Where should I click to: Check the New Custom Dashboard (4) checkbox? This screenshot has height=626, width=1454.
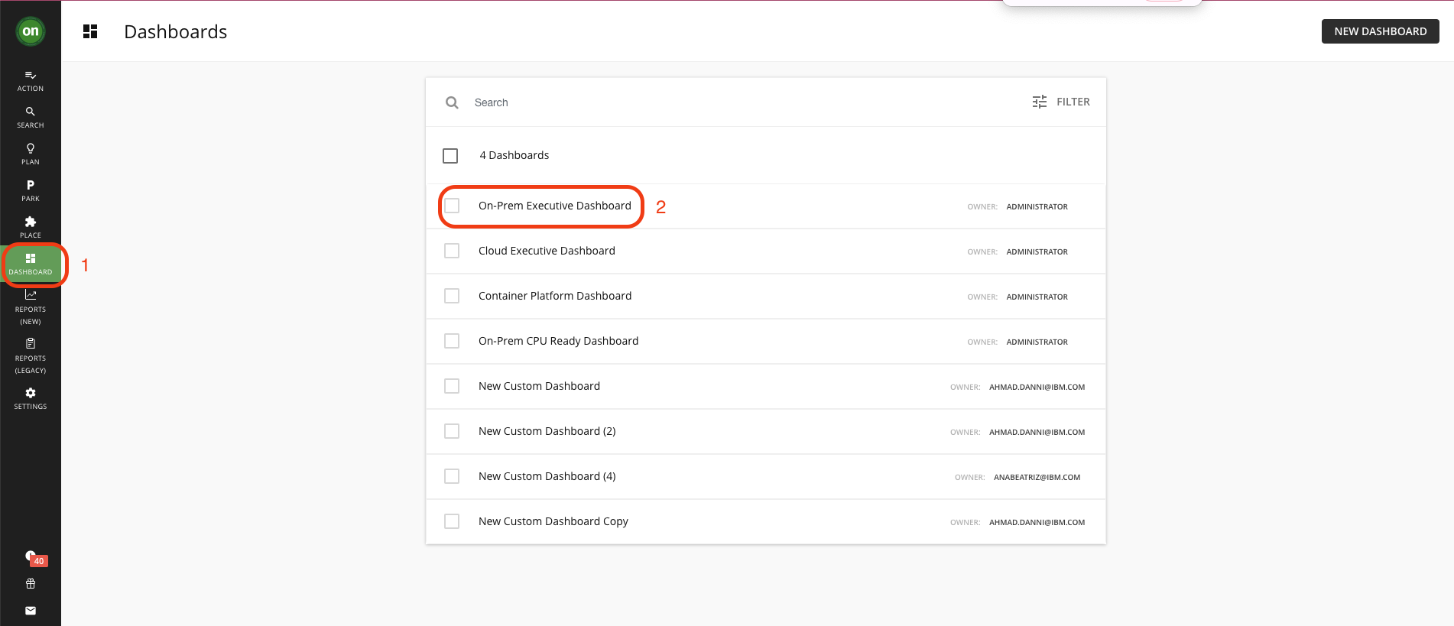click(x=452, y=476)
